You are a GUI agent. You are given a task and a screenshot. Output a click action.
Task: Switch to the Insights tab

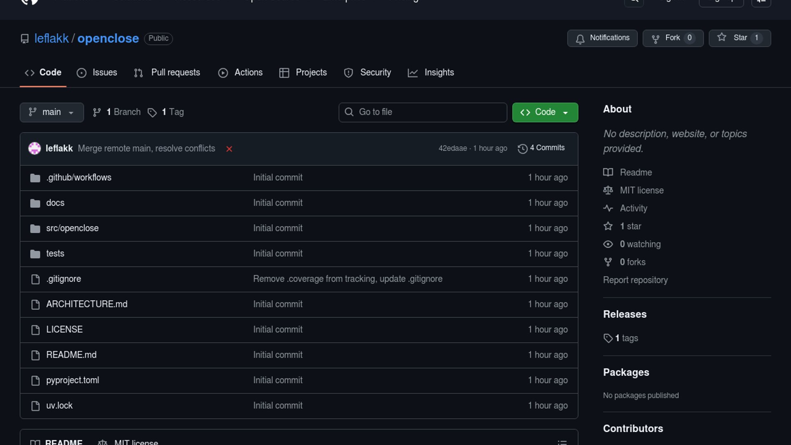[x=431, y=73]
